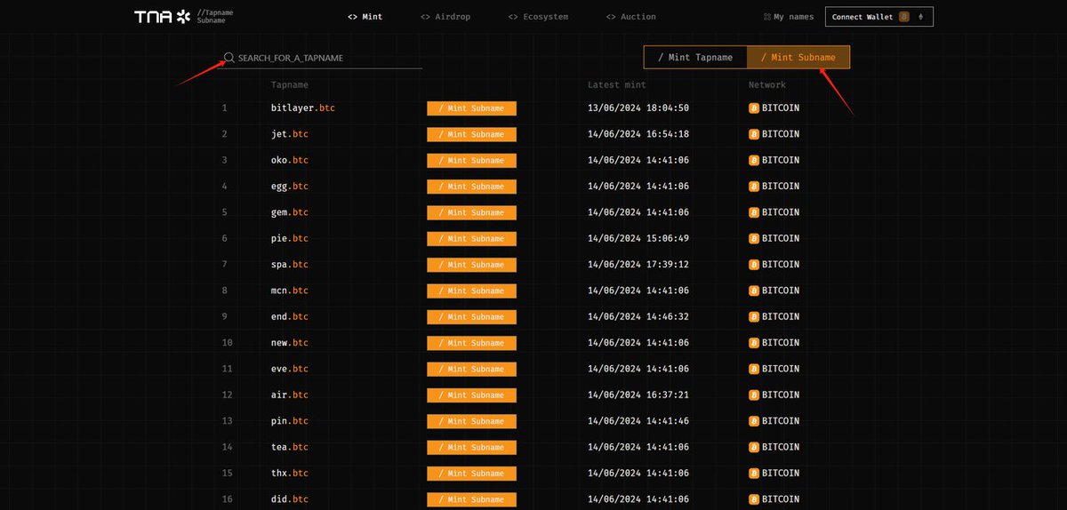1067x510 pixels.
Task: Focus the SEARCH_FOR_A_TAPNAME field
Action: point(322,58)
